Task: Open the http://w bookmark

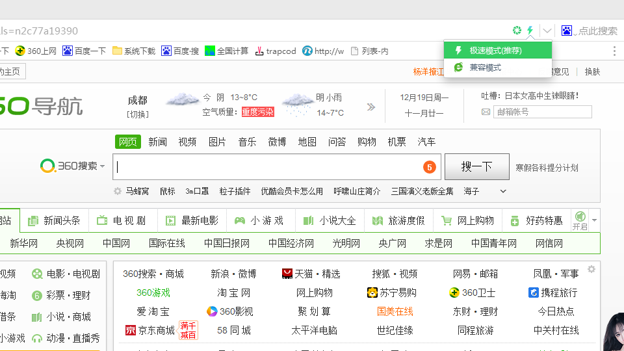Action: (323, 51)
